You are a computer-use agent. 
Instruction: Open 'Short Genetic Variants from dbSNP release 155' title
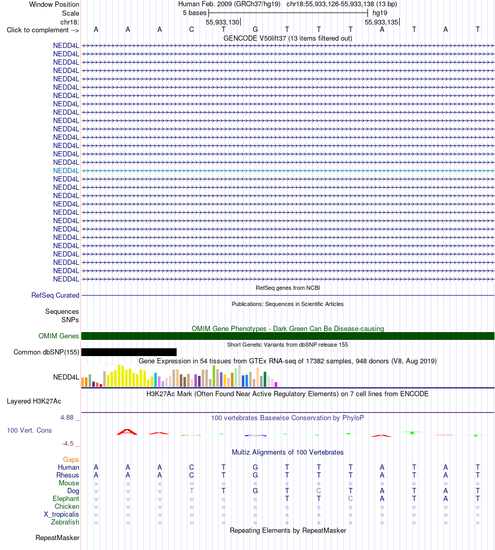288,345
